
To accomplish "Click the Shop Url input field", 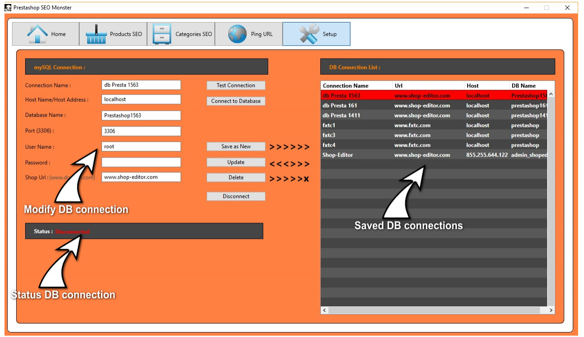I will (141, 177).
